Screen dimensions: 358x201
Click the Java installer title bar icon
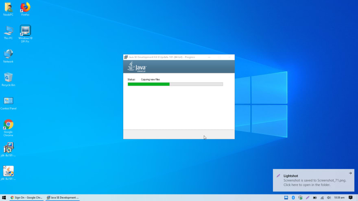coord(126,57)
